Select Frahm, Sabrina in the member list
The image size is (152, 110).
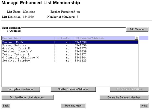click(x=70, y=45)
